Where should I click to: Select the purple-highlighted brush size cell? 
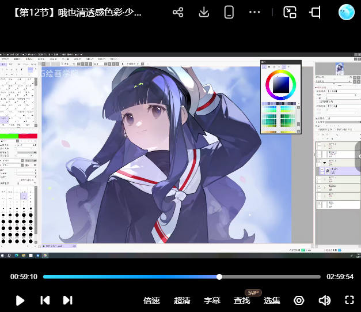point(24,196)
